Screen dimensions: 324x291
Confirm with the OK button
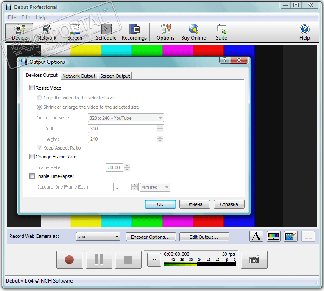[160, 204]
